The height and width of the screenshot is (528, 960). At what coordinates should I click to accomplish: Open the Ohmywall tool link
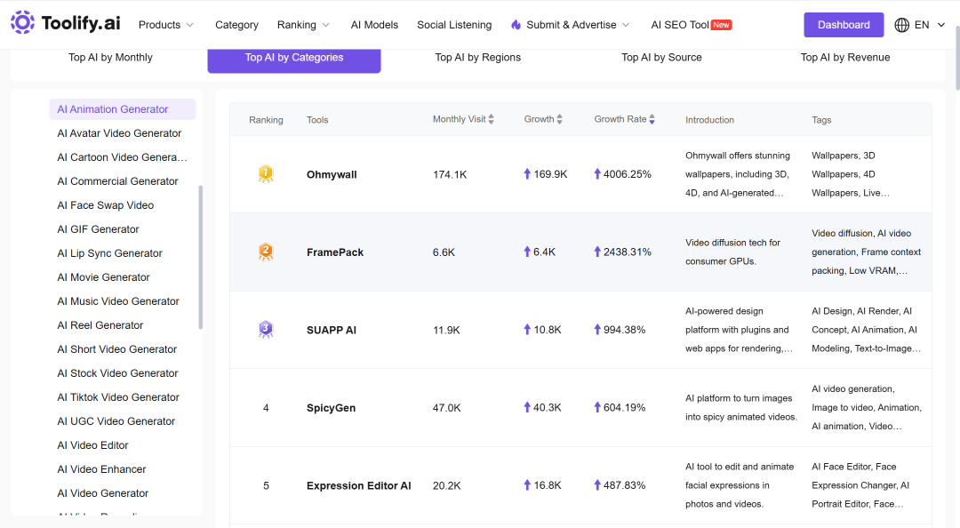[332, 174]
